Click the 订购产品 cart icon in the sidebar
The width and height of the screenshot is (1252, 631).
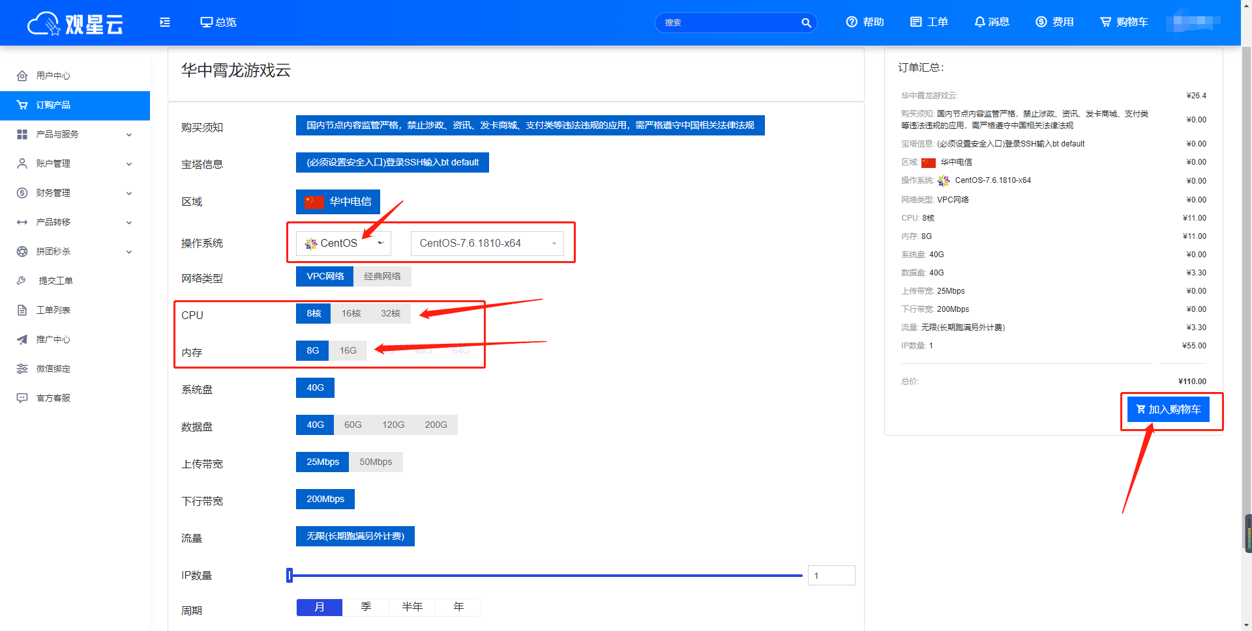22,105
